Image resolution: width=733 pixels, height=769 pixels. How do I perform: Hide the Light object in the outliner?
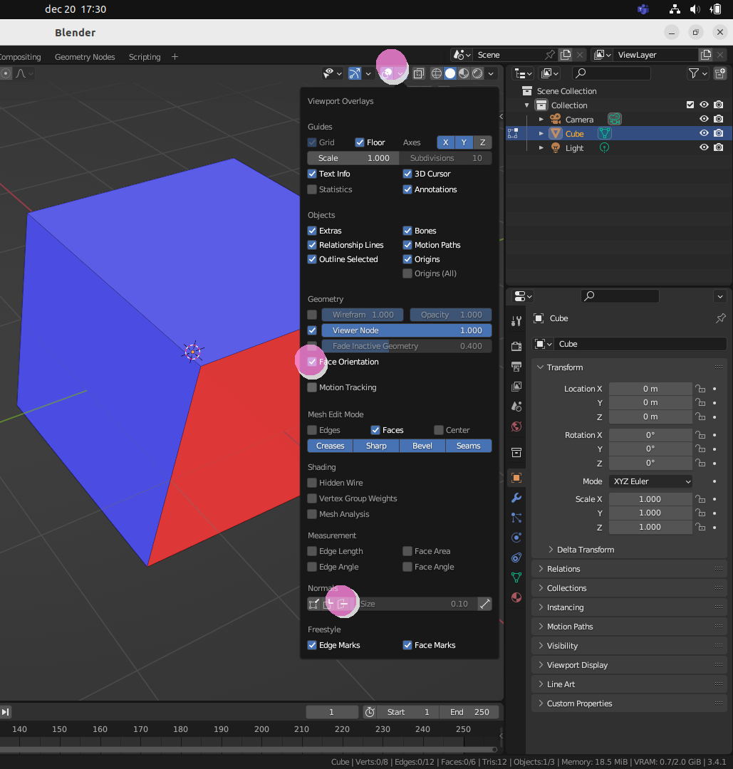click(704, 147)
